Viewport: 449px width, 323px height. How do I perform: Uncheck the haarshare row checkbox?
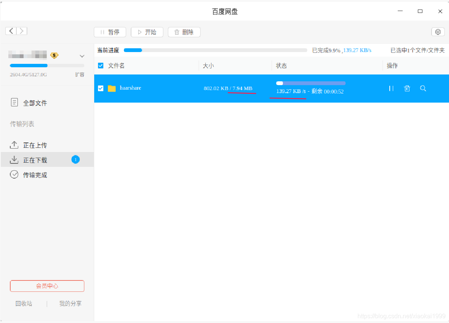pyautogui.click(x=101, y=88)
